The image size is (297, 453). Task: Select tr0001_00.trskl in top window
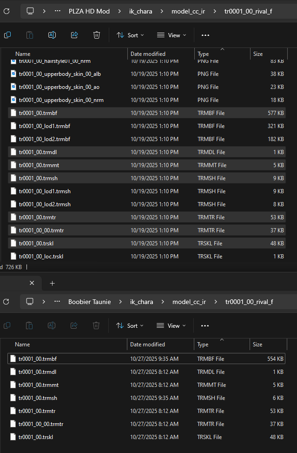[147, 243]
